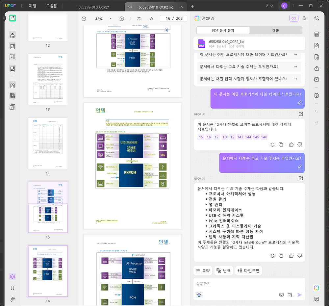Viewport: 329px width, 306px height.
Task: Expand the main technical topics question arrow
Action: point(295,66)
